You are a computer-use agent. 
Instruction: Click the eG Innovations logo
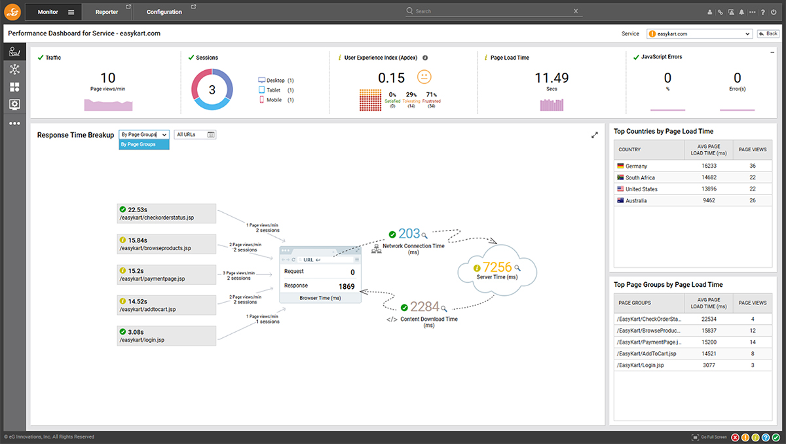pos(12,11)
